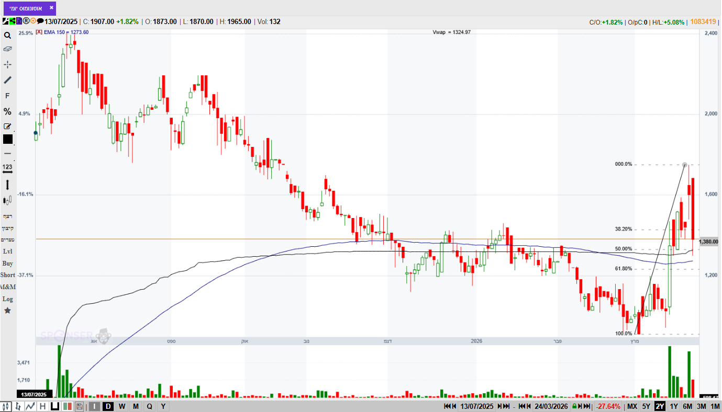Select the W weekly interval
The image size is (722, 412).
click(121, 406)
